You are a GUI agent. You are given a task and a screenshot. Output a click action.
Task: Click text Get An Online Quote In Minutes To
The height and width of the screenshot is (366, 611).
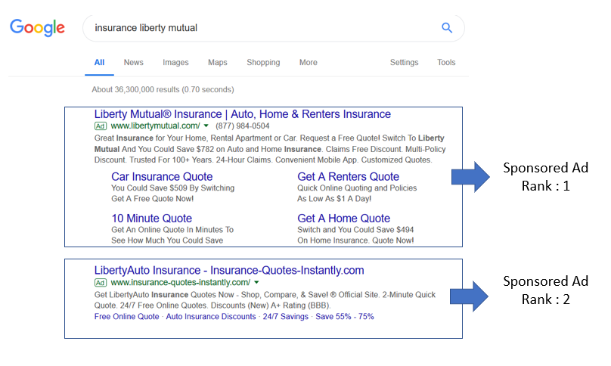pos(172,230)
